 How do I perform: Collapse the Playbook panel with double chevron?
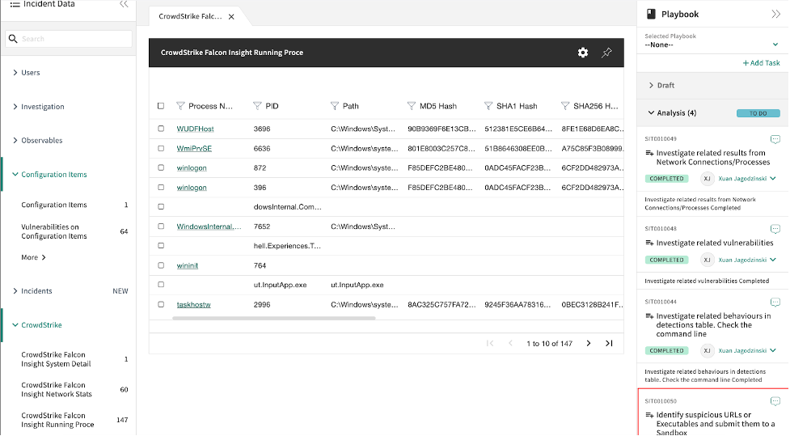click(x=776, y=14)
